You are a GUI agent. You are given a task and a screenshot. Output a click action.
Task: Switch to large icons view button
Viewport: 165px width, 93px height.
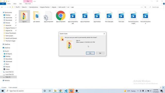point(163,87)
